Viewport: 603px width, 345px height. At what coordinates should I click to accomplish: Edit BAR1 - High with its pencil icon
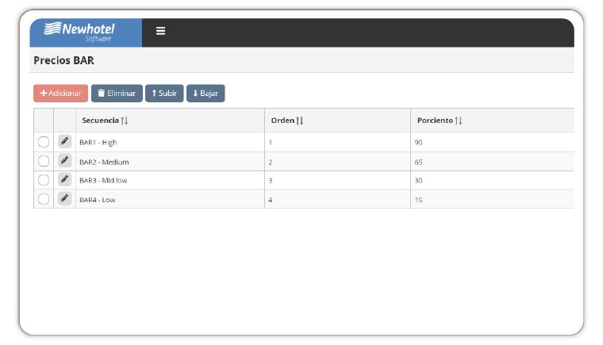64,141
